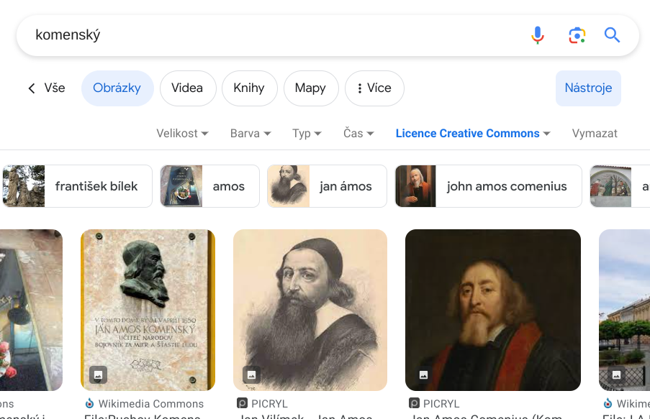The height and width of the screenshot is (419, 650).
Task: Expand Licence Creative Commons dropdown
Action: tap(473, 134)
